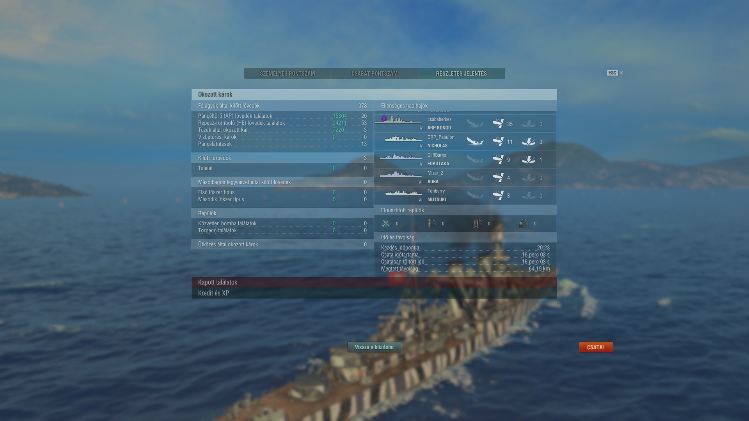Switch to the SZEMÉLYES PONTSZÁM tab

coord(288,74)
